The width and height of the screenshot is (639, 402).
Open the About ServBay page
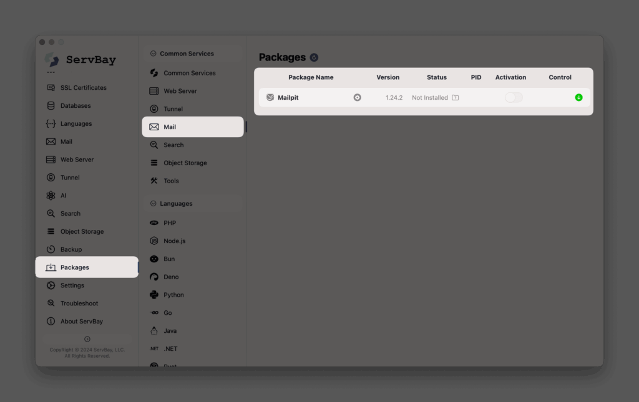tap(81, 322)
